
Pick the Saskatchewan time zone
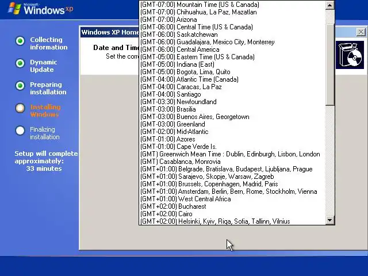(x=232, y=34)
